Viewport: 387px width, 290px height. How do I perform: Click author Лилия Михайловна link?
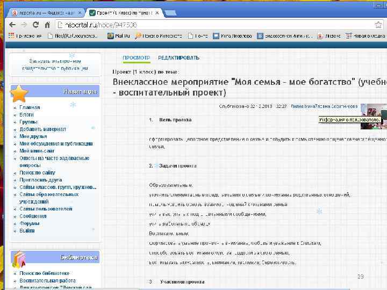click(x=324, y=106)
